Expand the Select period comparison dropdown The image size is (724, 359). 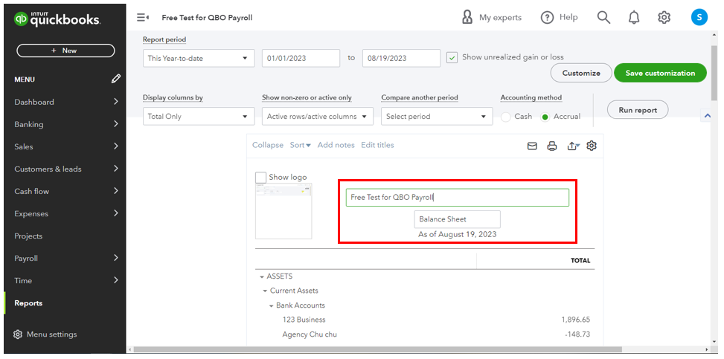tap(437, 117)
